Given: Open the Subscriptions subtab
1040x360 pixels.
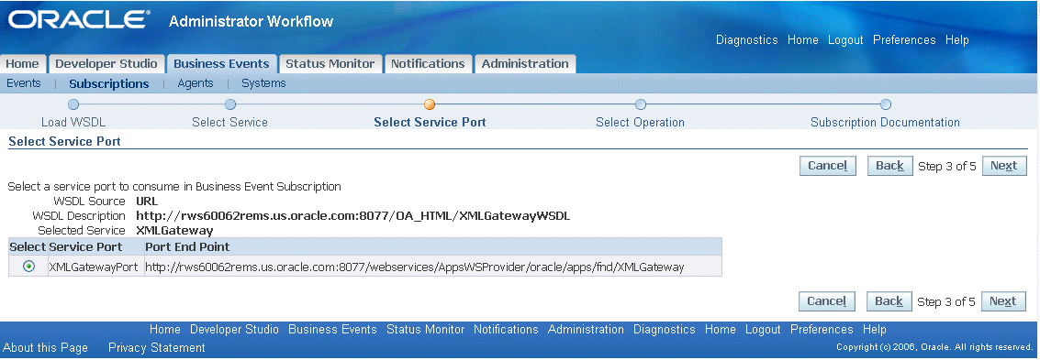Looking at the screenshot, I should (109, 83).
